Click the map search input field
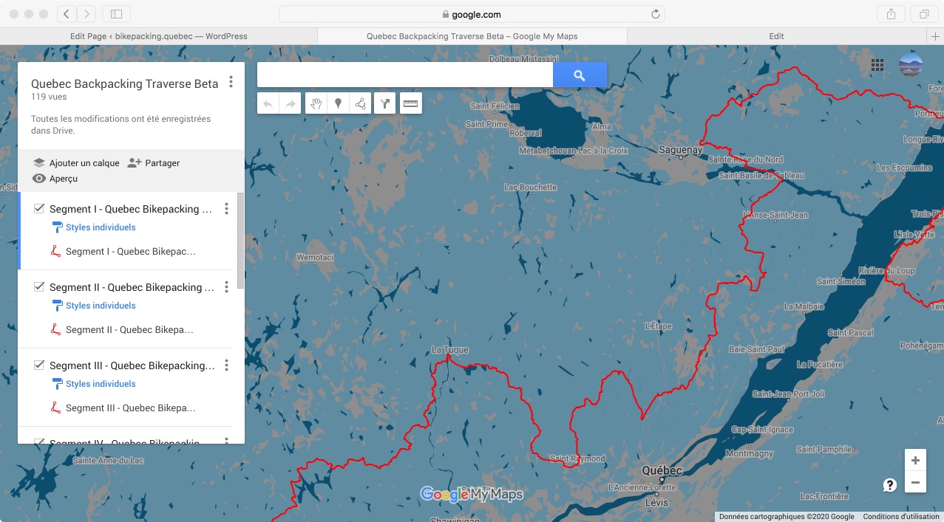 click(405, 75)
